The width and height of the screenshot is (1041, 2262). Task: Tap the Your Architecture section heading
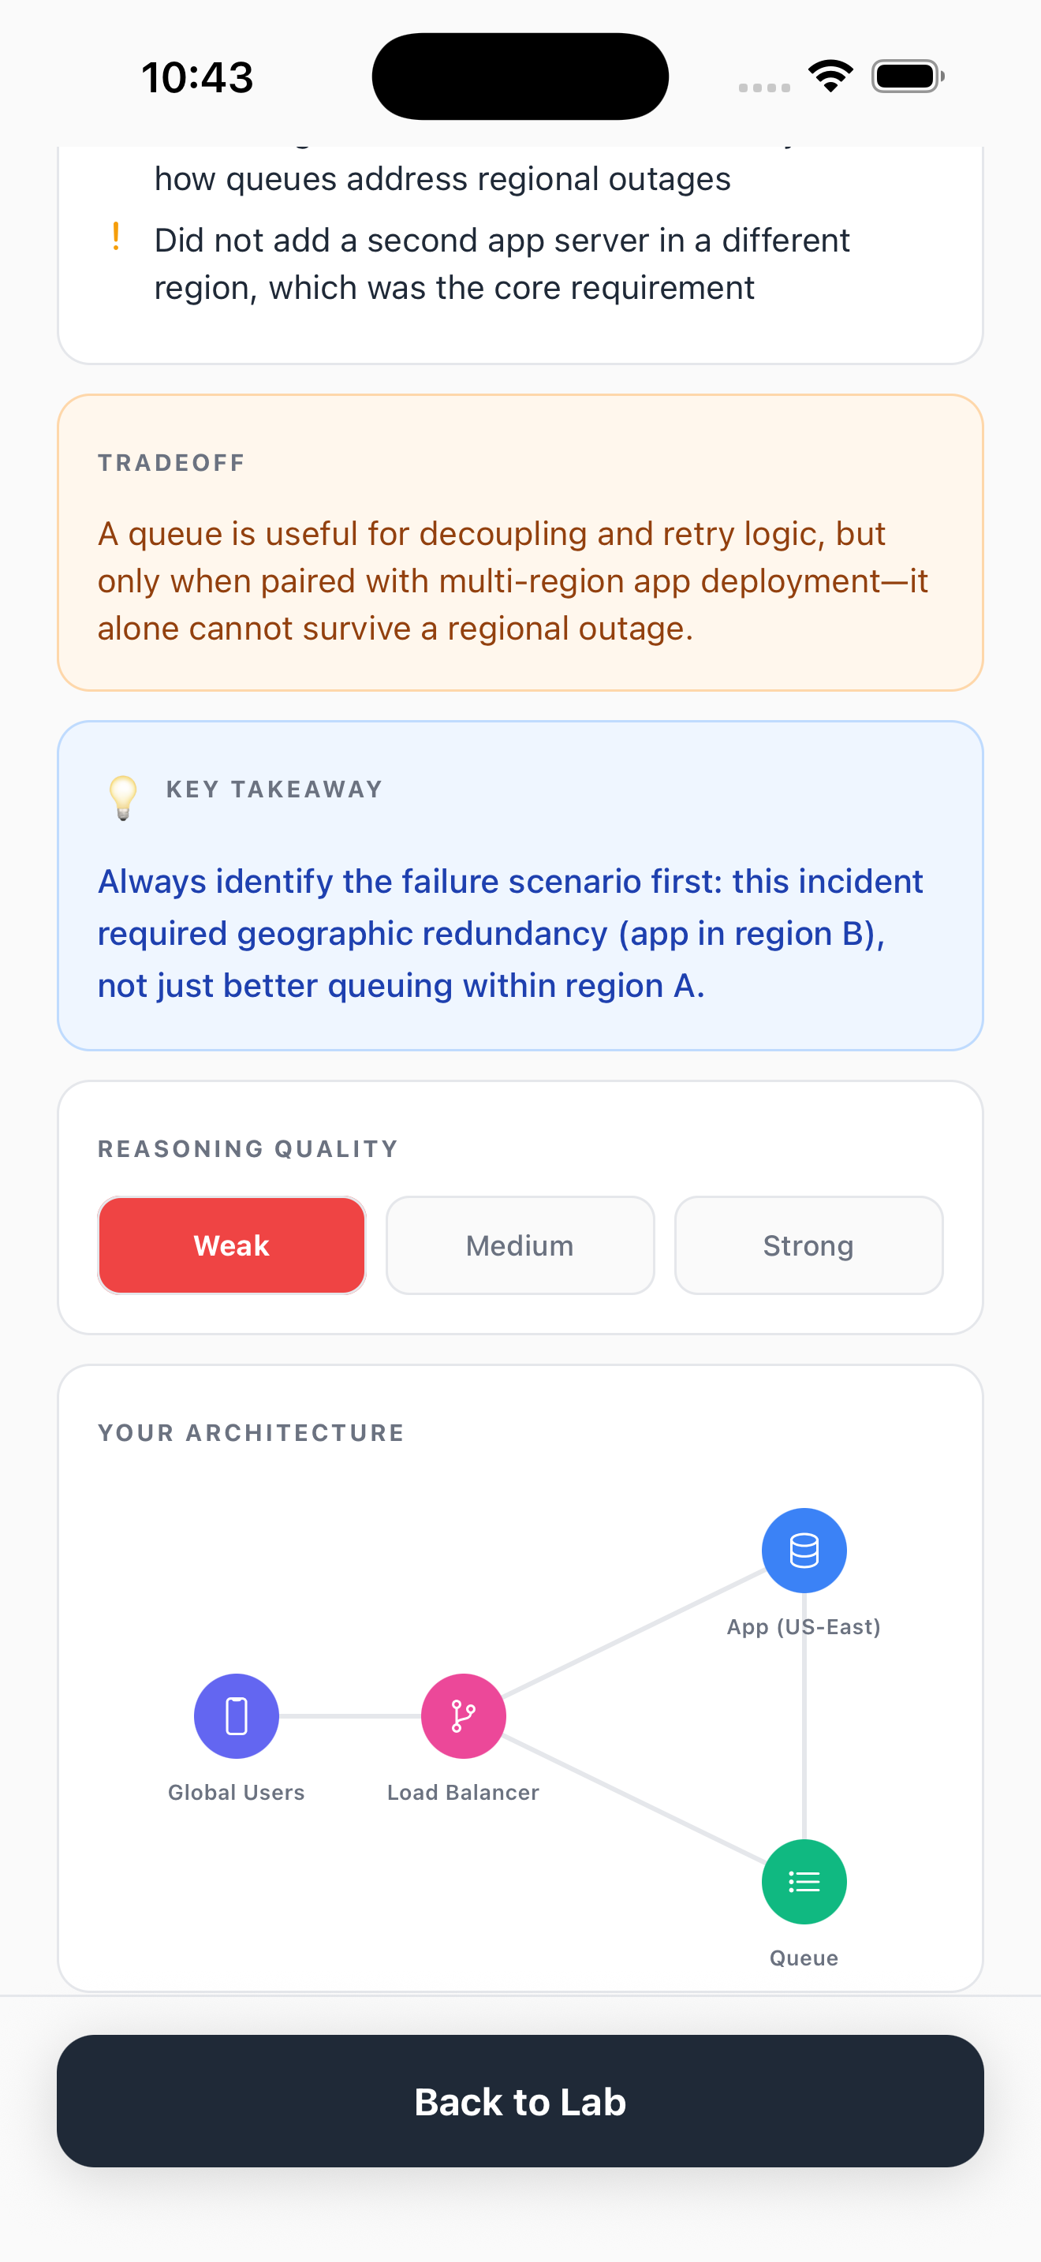click(x=251, y=1432)
